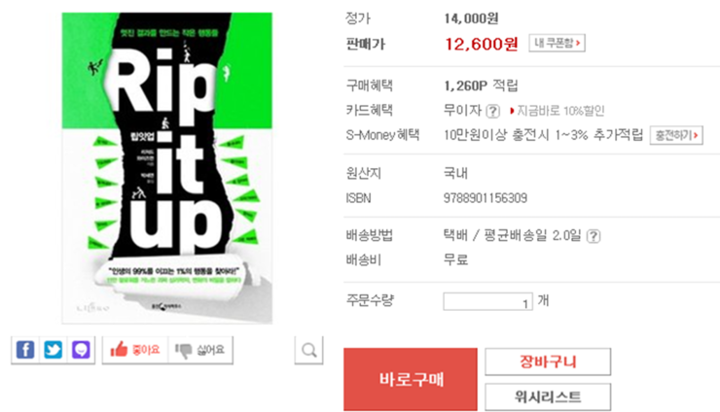
Task: Like the book with 좋아요 thumbs-up
Action: pos(135,350)
